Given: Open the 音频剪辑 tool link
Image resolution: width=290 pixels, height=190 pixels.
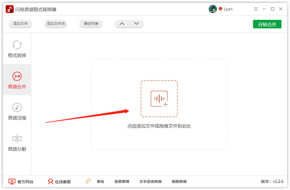Looking at the screenshot, I should 122,182.
